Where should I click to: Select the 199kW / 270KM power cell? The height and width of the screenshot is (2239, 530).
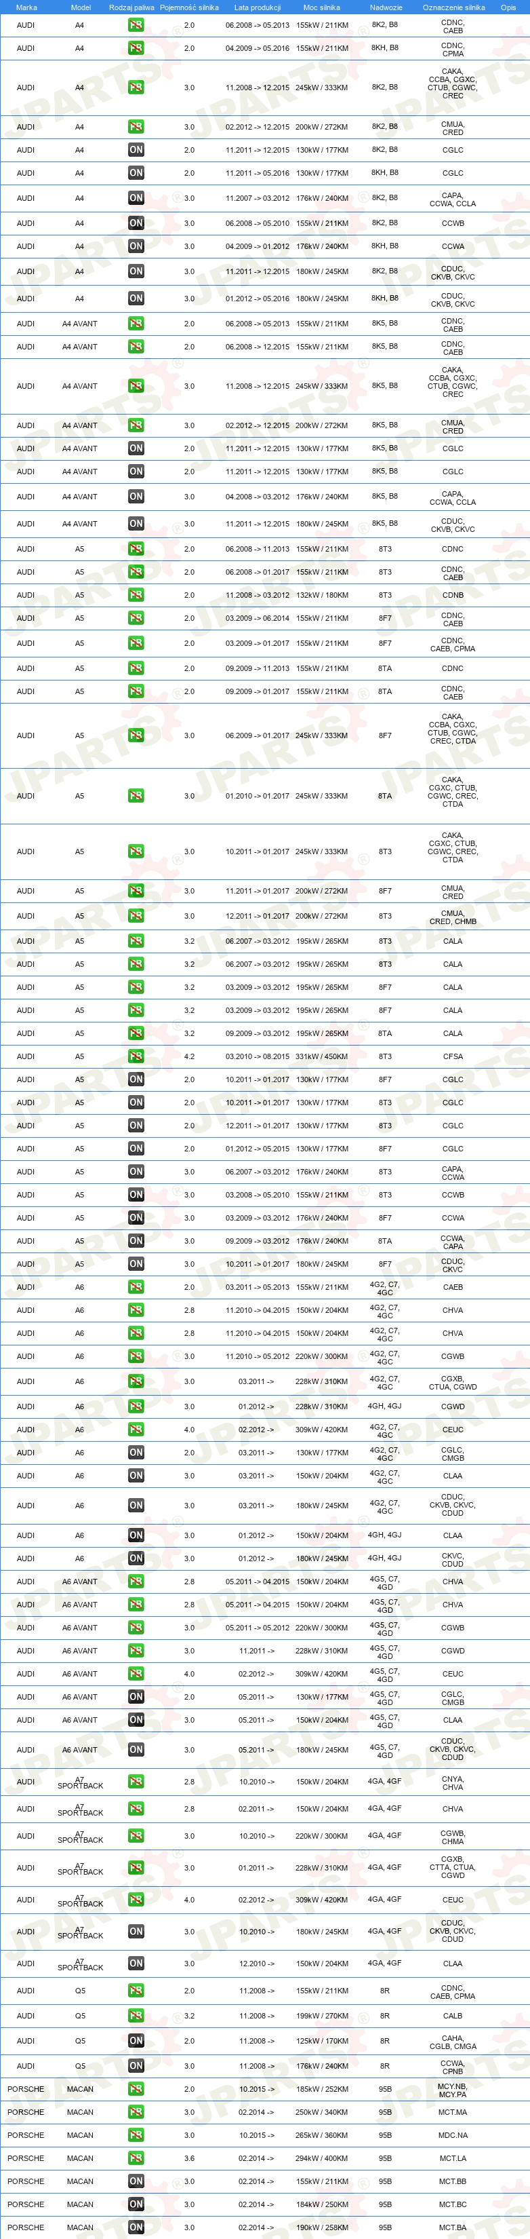321,2016
